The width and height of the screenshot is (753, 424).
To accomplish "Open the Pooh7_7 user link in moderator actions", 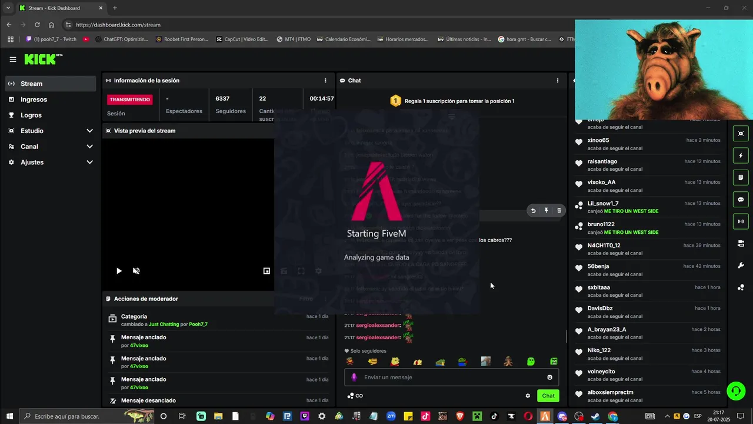I will (198, 324).
